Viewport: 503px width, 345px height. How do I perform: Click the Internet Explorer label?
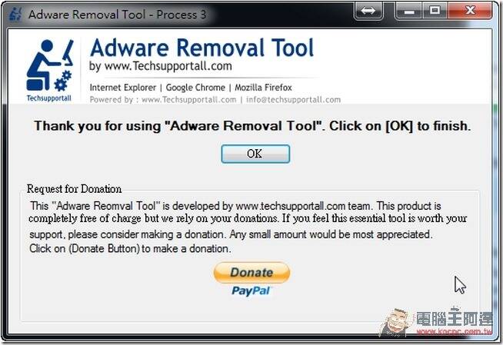[123, 88]
